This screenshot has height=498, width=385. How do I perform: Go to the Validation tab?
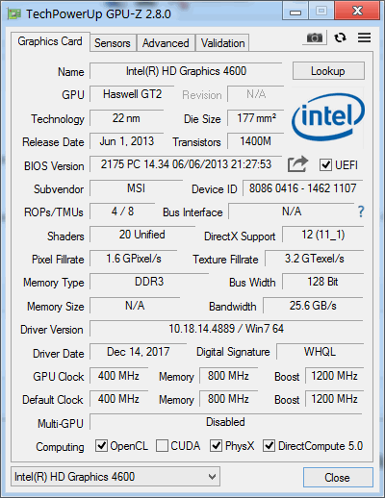click(x=222, y=43)
